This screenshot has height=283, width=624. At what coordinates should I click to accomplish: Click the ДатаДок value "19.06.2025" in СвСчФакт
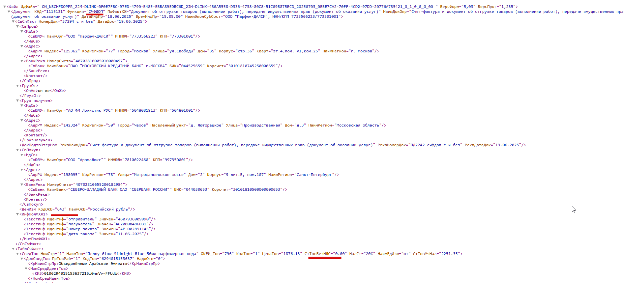(131, 21)
